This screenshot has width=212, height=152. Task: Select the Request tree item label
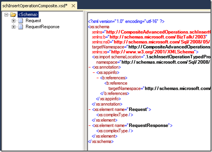point(33,20)
